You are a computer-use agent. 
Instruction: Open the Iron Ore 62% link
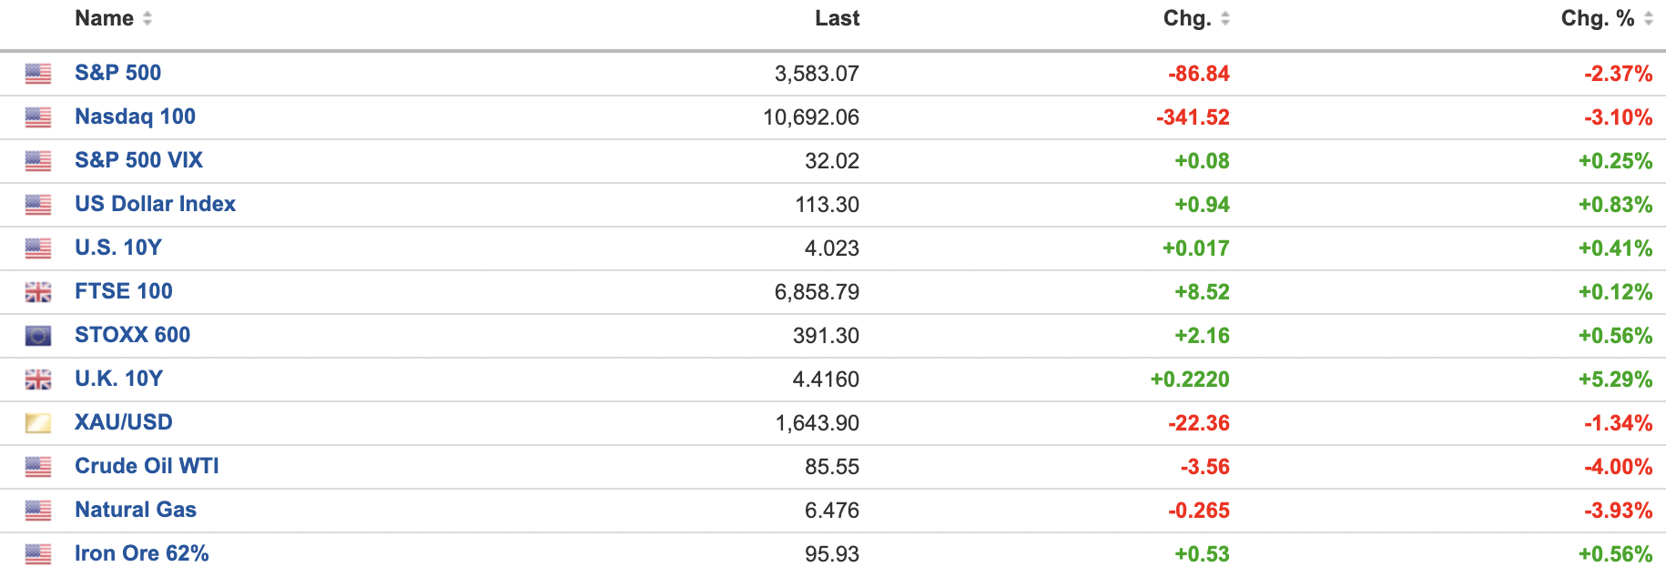141,553
